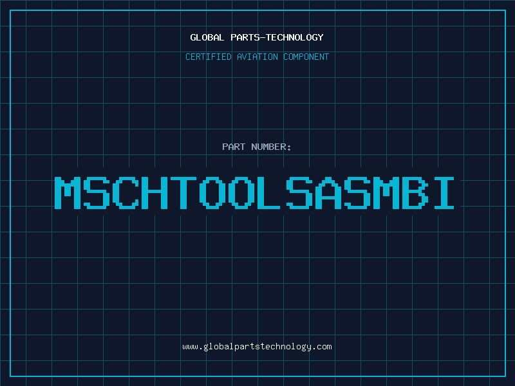Click the letter H in the part number

click(x=154, y=193)
